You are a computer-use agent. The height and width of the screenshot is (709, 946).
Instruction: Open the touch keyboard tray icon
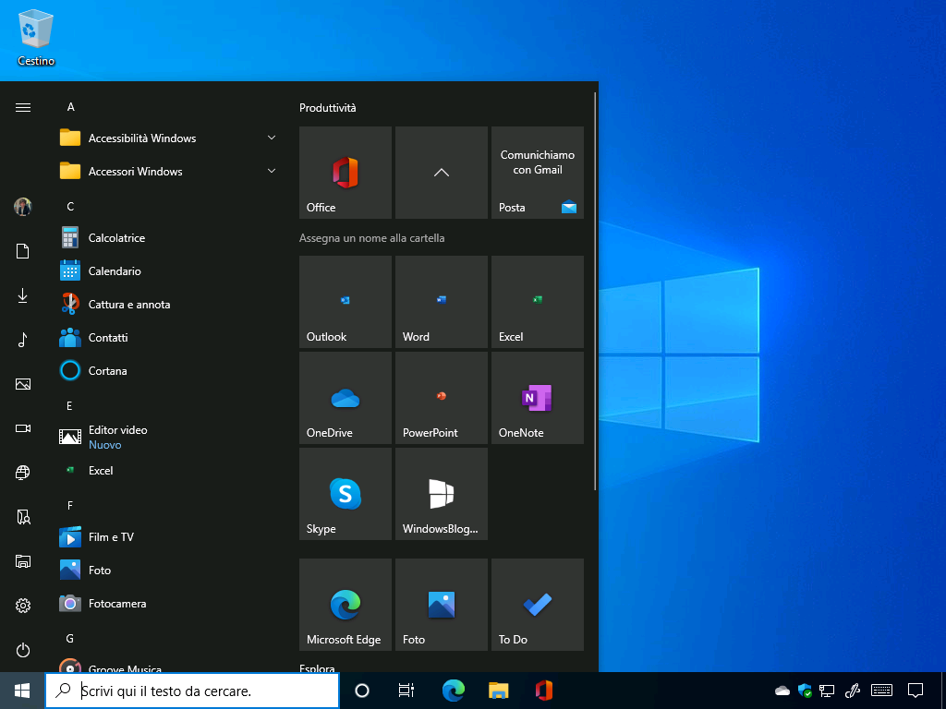click(x=882, y=691)
